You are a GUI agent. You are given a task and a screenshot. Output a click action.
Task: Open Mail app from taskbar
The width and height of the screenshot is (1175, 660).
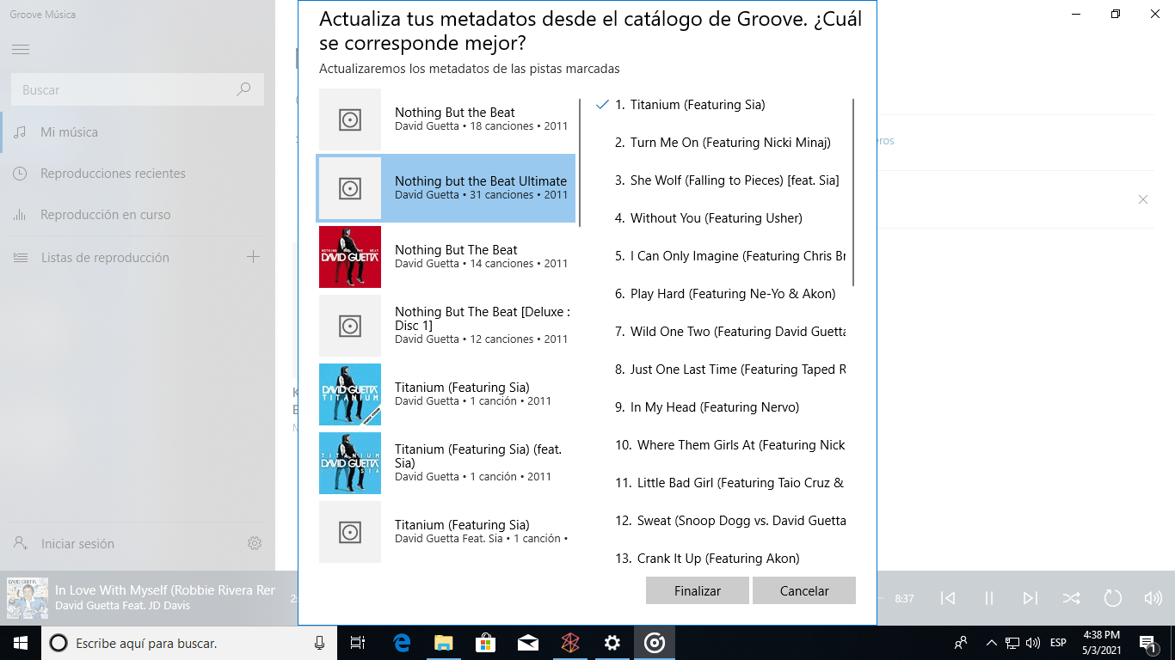[528, 643]
